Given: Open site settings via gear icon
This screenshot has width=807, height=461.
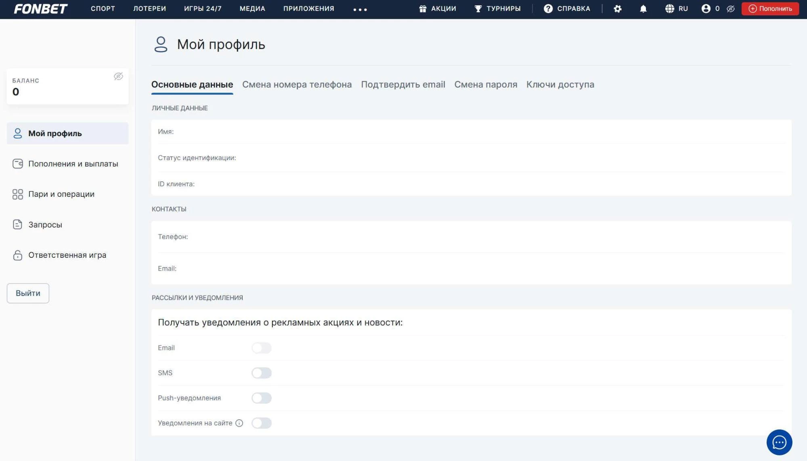Looking at the screenshot, I should tap(618, 8).
